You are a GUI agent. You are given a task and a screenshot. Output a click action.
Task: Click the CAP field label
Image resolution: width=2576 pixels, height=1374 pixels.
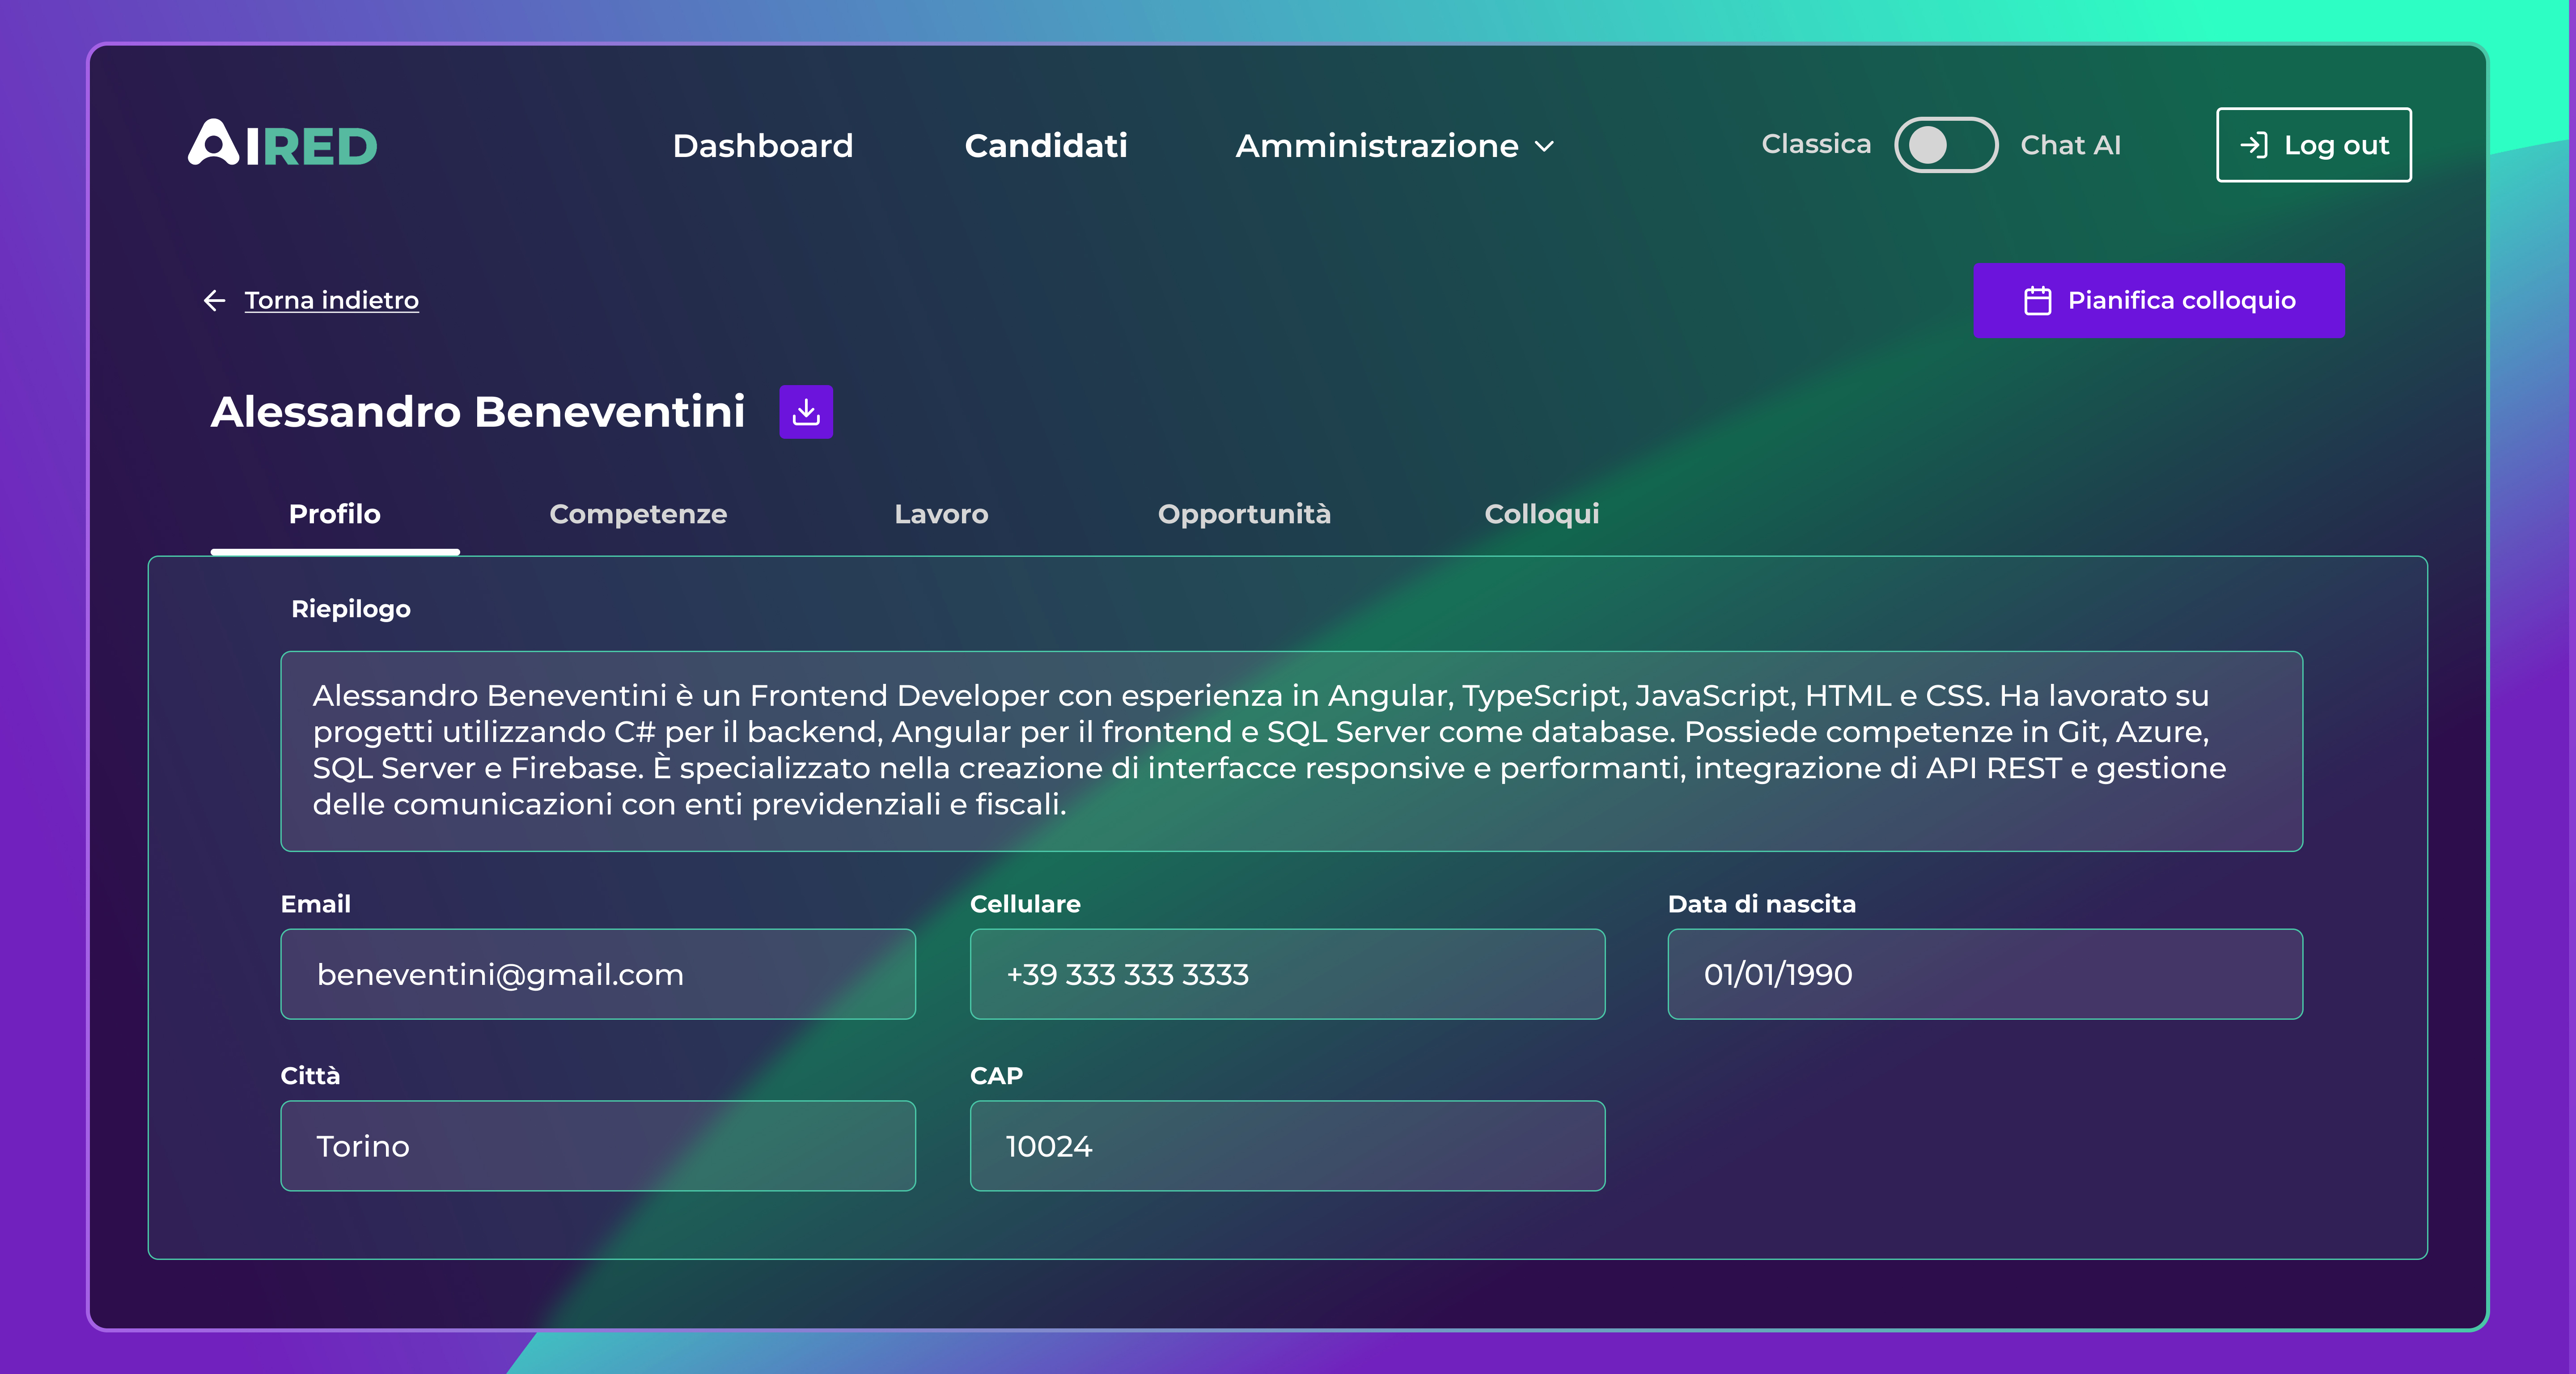pos(996,1076)
